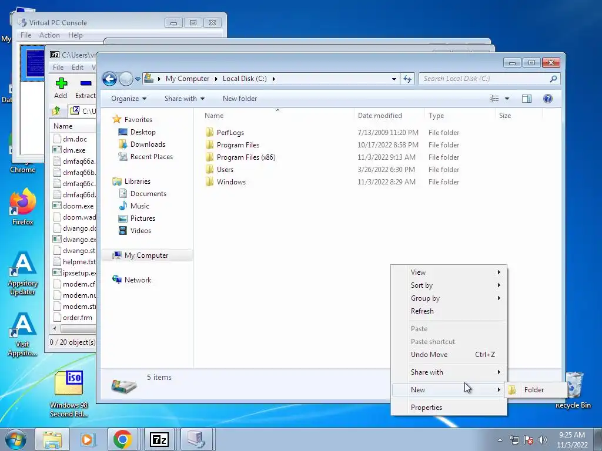Open the 7-Zip Edit menu
Image resolution: width=602 pixels, height=451 pixels.
click(x=77, y=68)
